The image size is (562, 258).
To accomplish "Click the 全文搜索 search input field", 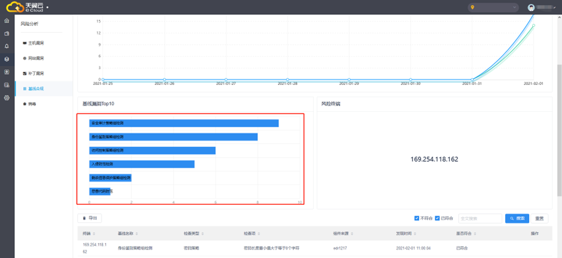I will click(x=480, y=219).
